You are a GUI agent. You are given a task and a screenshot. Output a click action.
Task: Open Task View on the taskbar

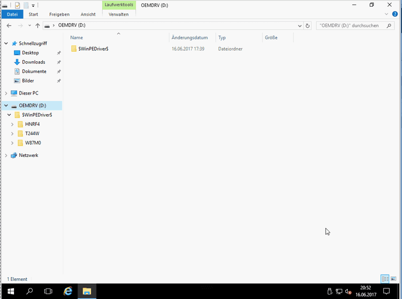point(48,291)
